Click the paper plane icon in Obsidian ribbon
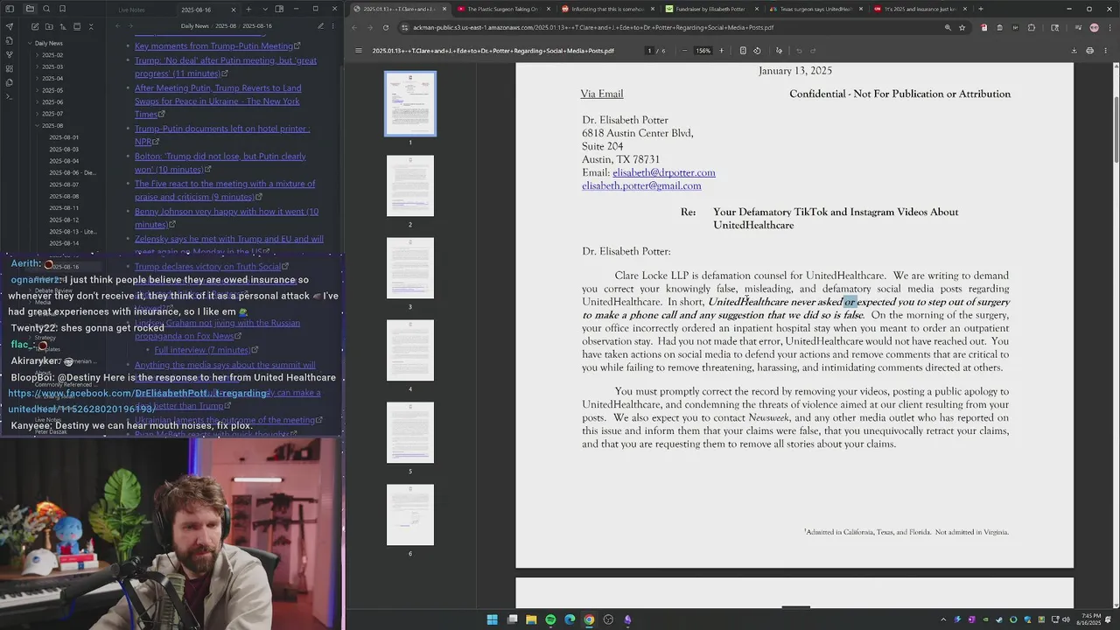 click(10, 26)
